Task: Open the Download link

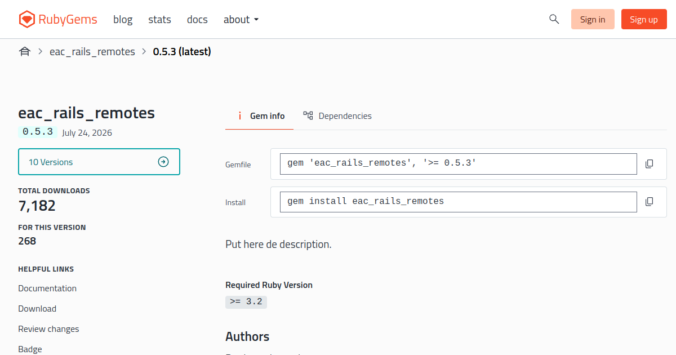Action: tap(37, 309)
